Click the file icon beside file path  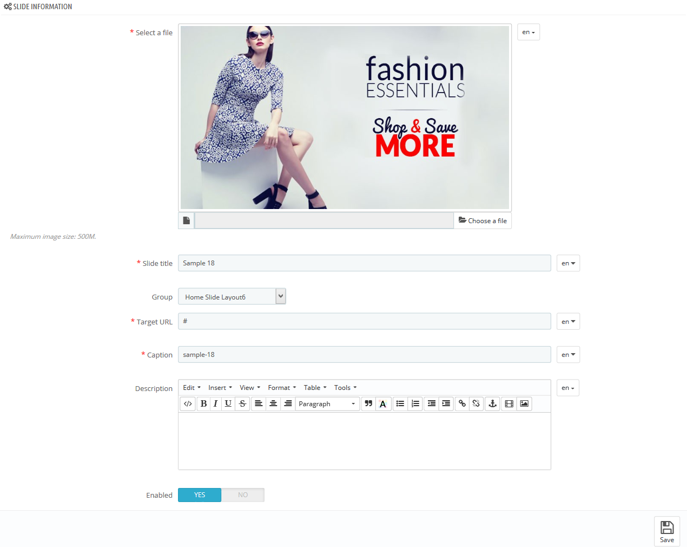point(186,220)
